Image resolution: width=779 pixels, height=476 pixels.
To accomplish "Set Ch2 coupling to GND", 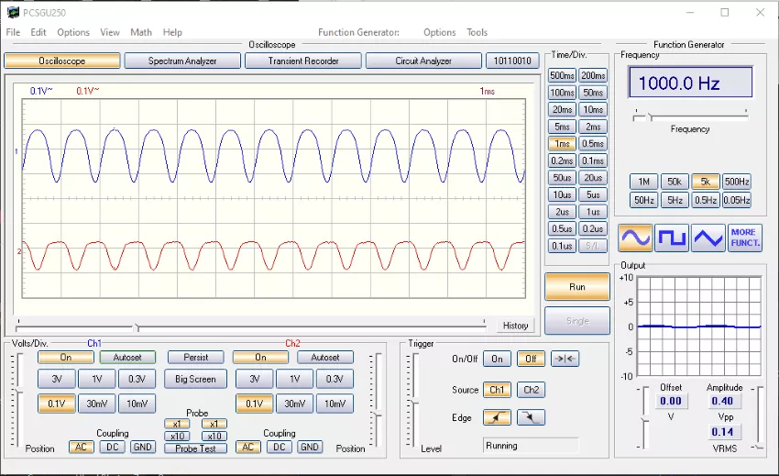I will [x=310, y=447].
